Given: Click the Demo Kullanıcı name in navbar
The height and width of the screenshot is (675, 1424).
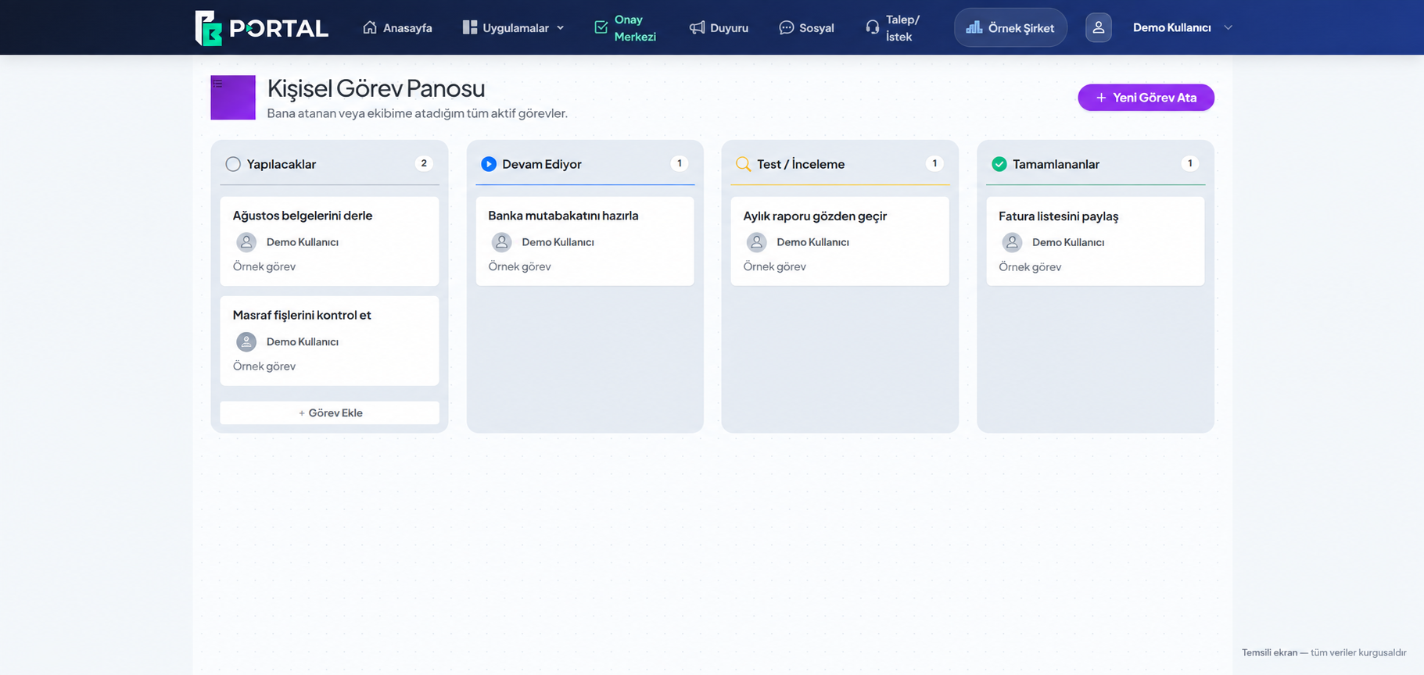Looking at the screenshot, I should click(1171, 27).
